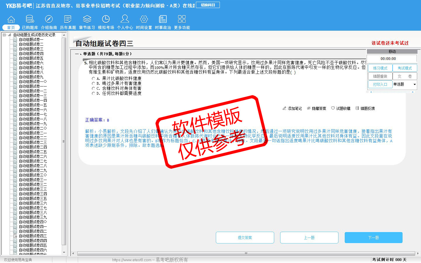The width and height of the screenshot is (421, 263).
Task: Click the sidebar scroll down arrow
Action: (x=64, y=252)
